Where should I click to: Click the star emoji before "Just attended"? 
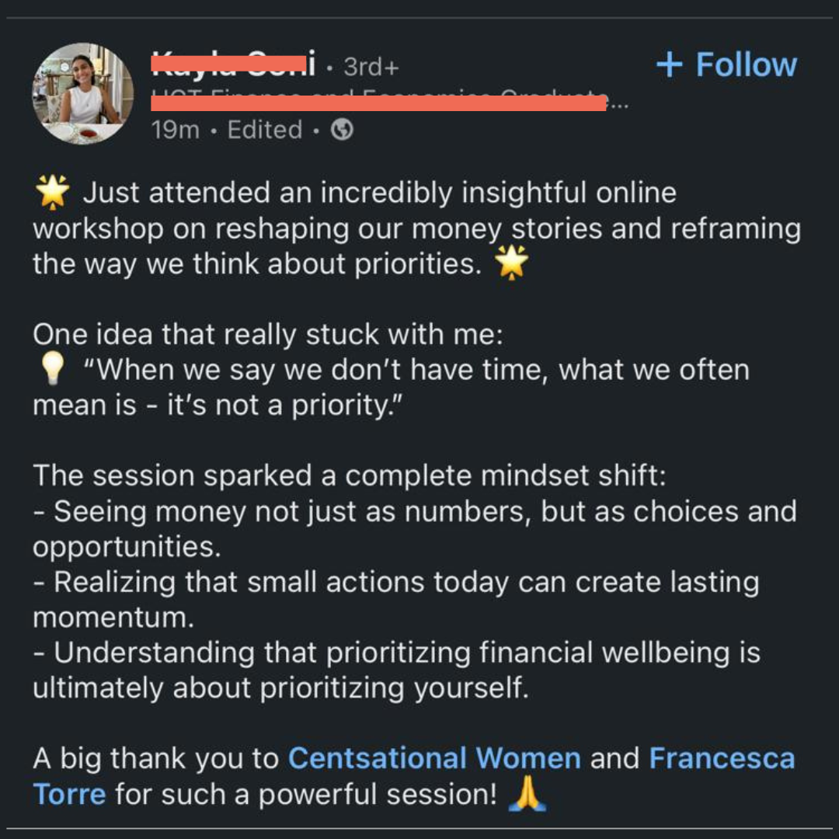pos(52,193)
